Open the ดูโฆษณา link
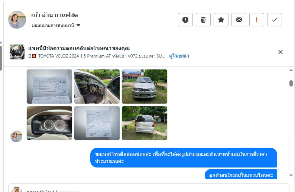 (179, 56)
